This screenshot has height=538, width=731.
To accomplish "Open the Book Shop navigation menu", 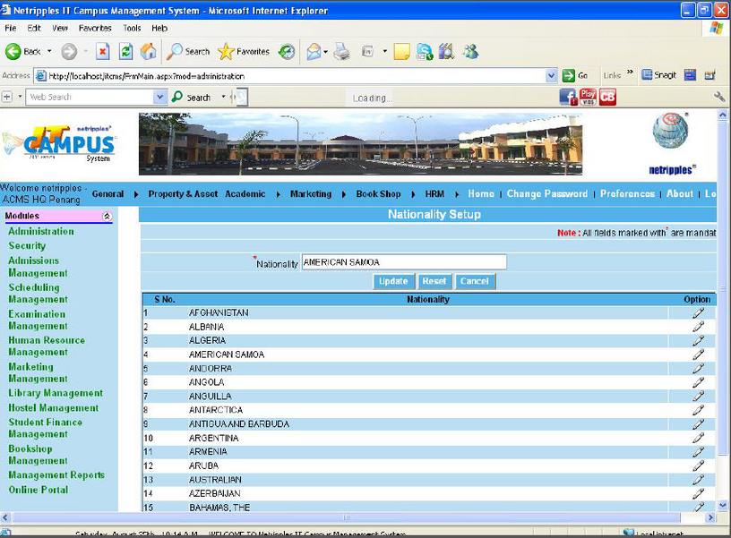I will [379, 193].
